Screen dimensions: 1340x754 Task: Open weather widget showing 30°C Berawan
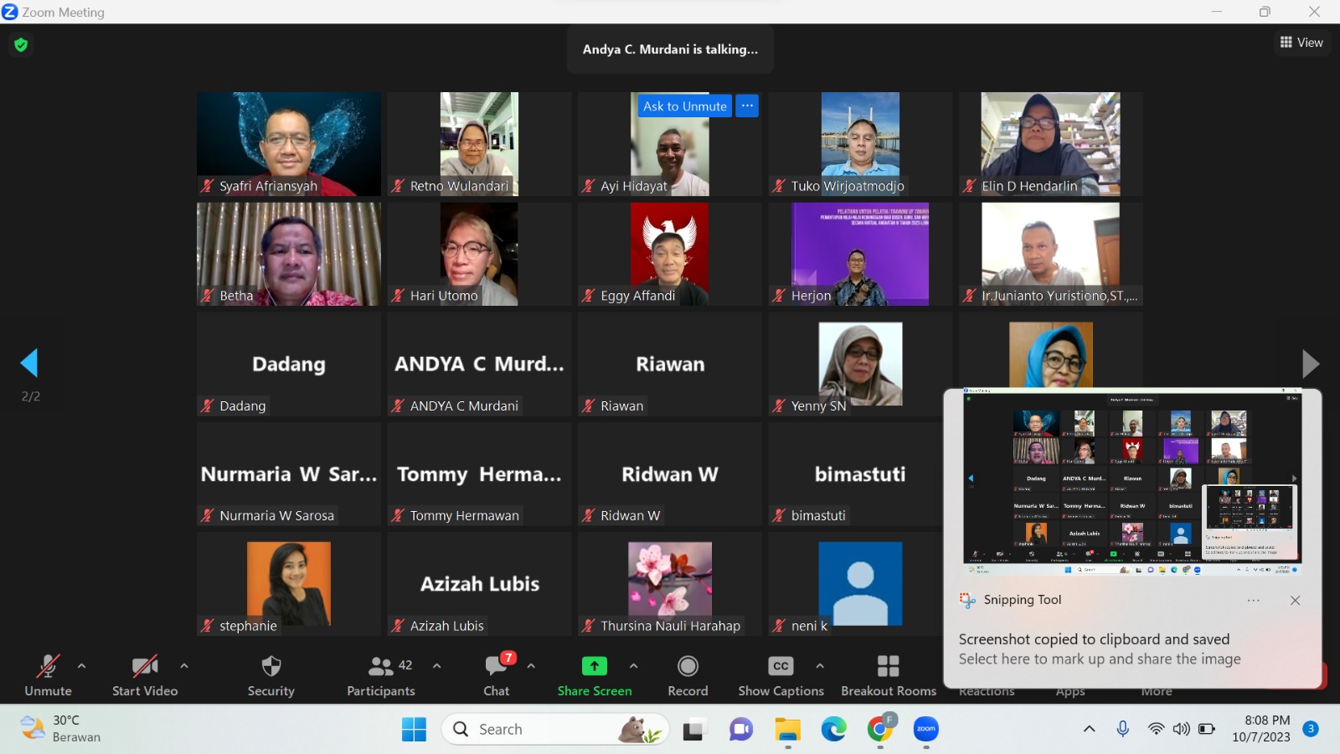(x=60, y=729)
